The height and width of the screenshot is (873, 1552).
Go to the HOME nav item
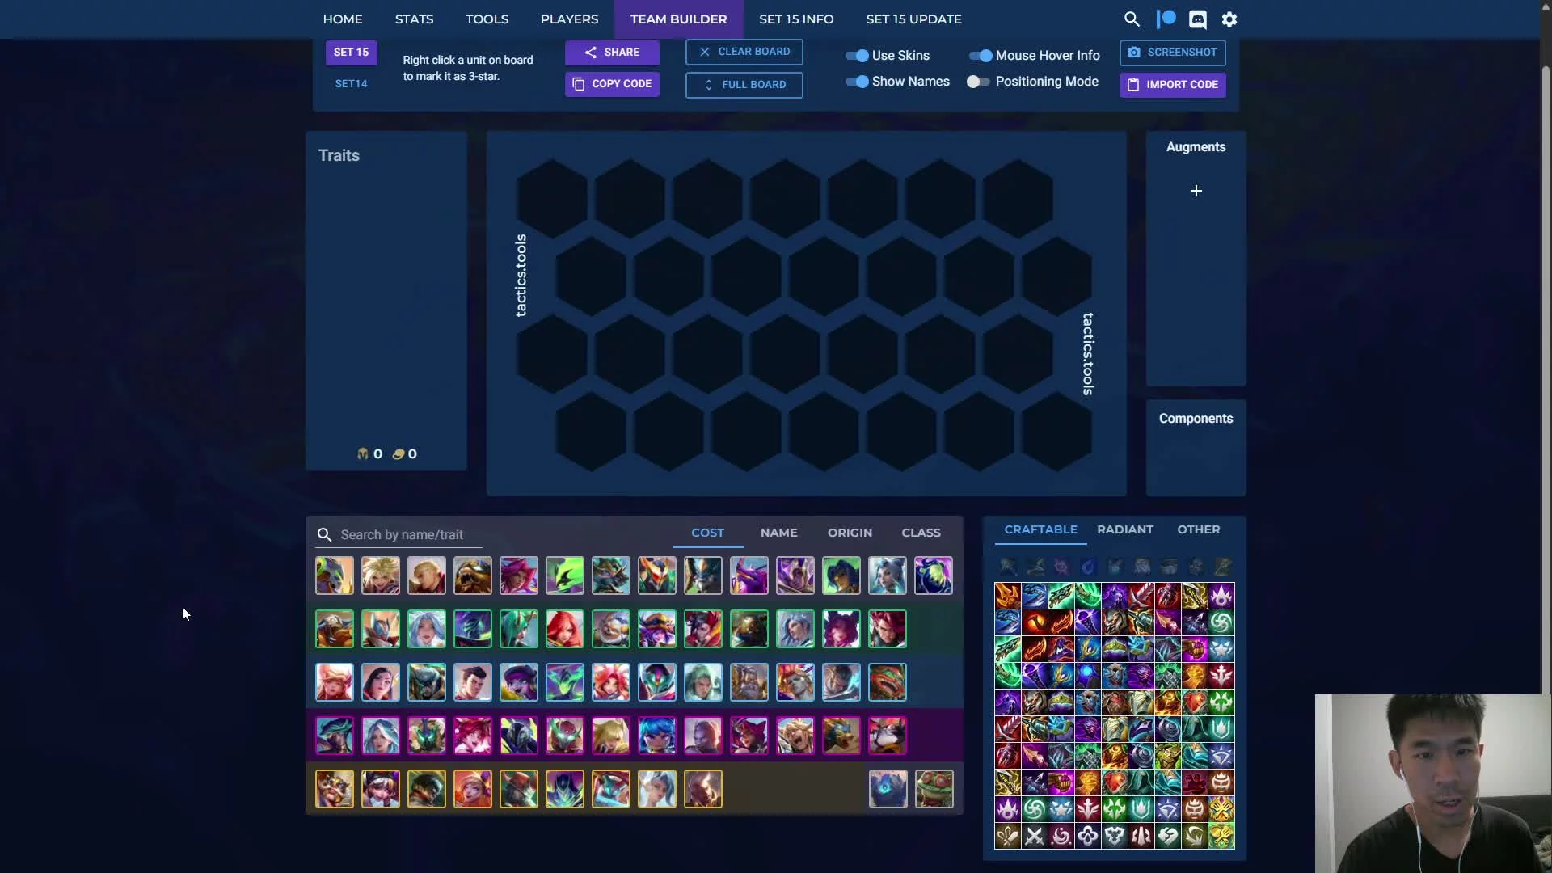(343, 19)
